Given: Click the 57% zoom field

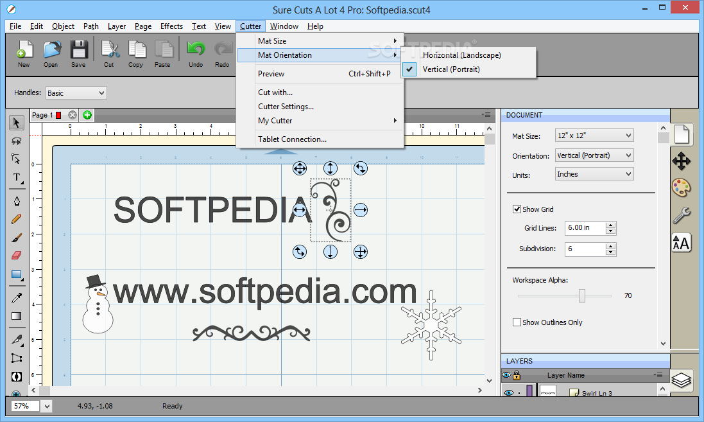Looking at the screenshot, I should [x=25, y=407].
